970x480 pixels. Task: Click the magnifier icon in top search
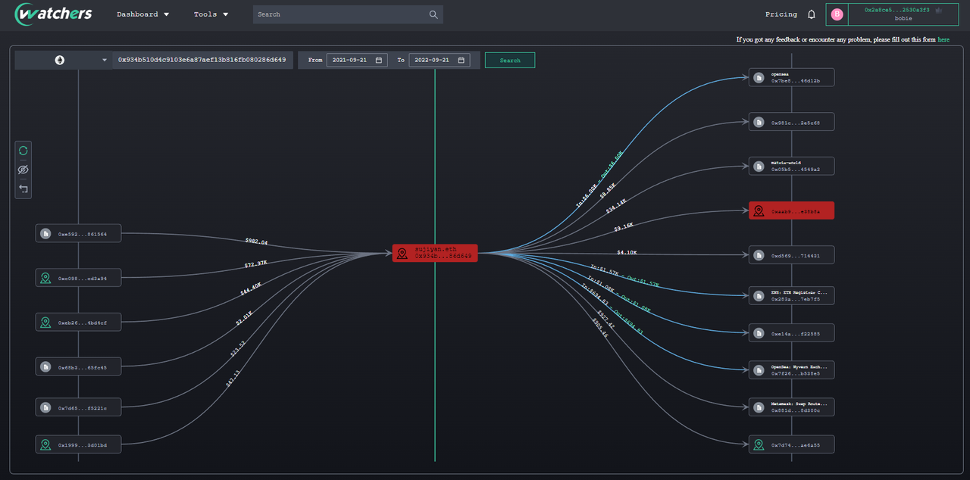point(433,14)
